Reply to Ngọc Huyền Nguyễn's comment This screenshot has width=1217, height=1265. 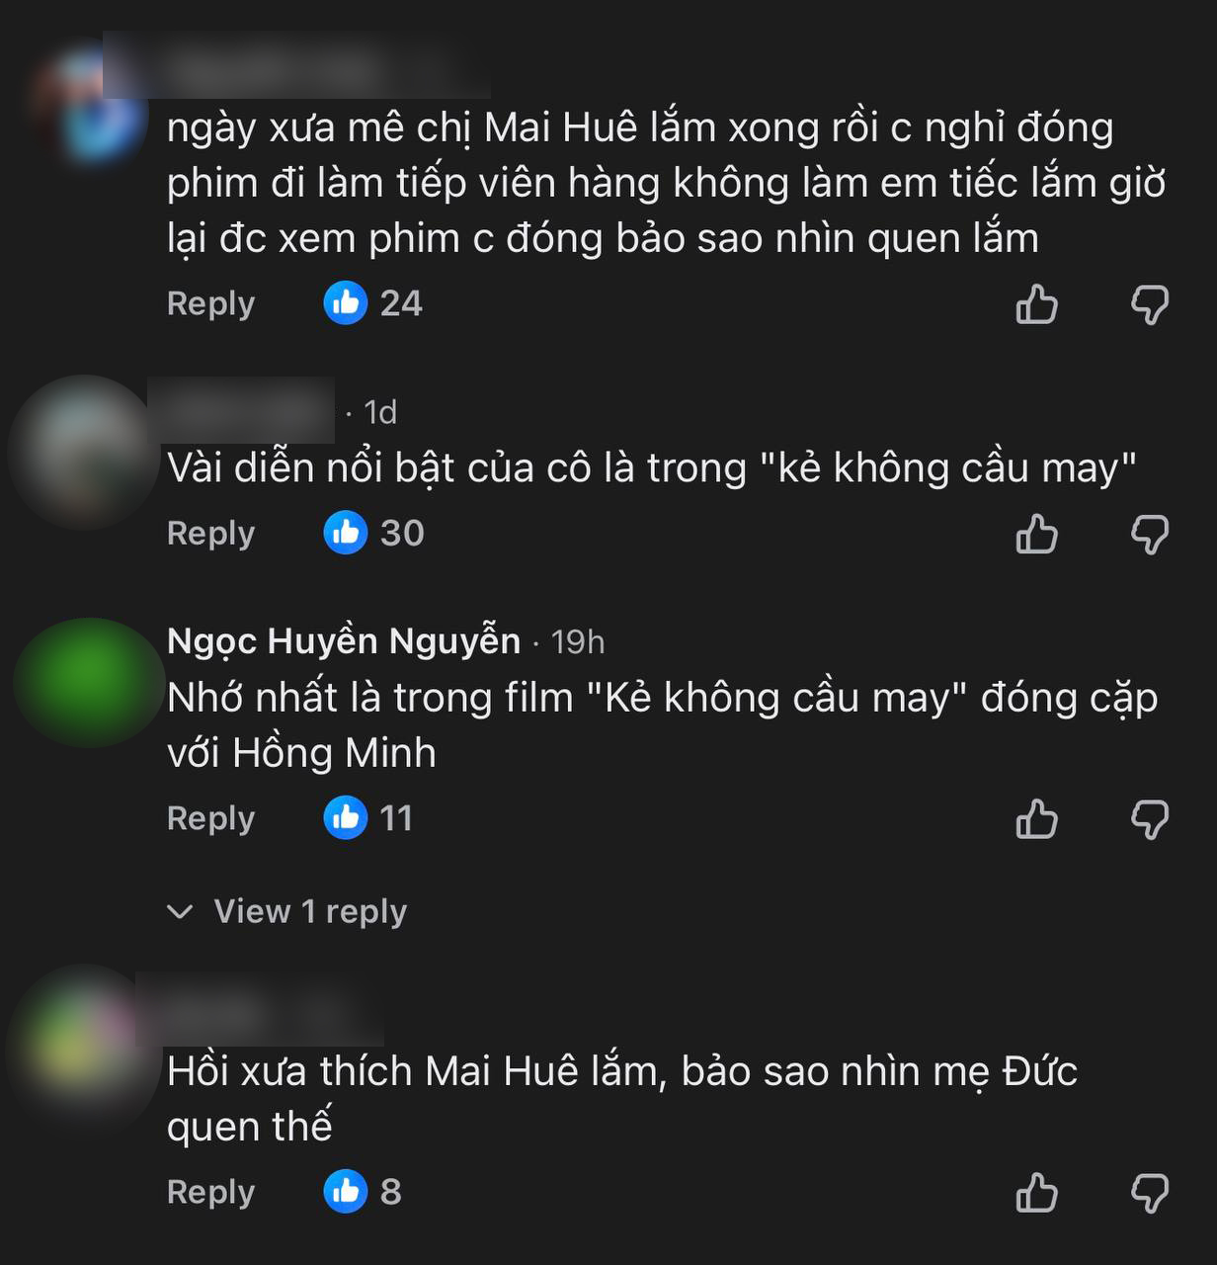coord(209,818)
